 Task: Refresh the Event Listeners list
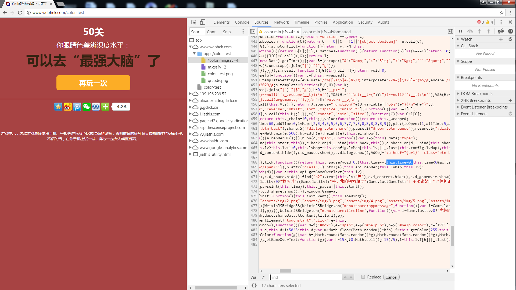coord(510,114)
